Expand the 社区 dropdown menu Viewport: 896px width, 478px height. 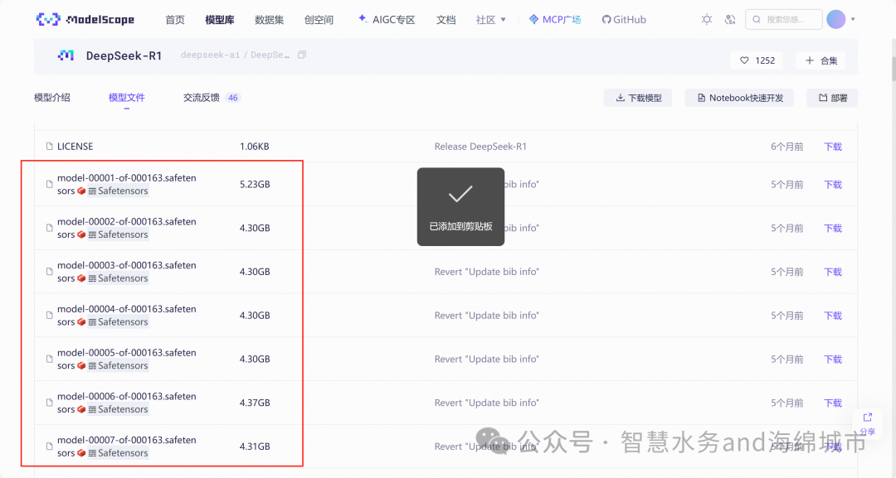[x=491, y=19]
